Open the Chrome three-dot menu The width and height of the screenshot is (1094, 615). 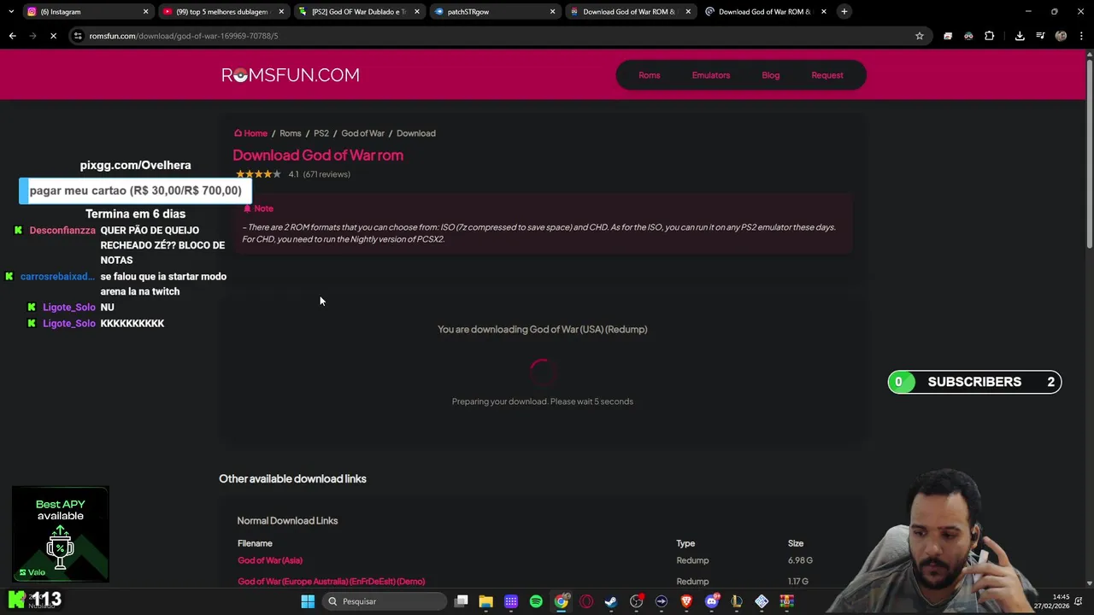(x=1082, y=36)
